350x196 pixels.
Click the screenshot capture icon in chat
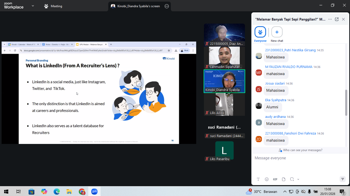pyautogui.click(x=292, y=179)
